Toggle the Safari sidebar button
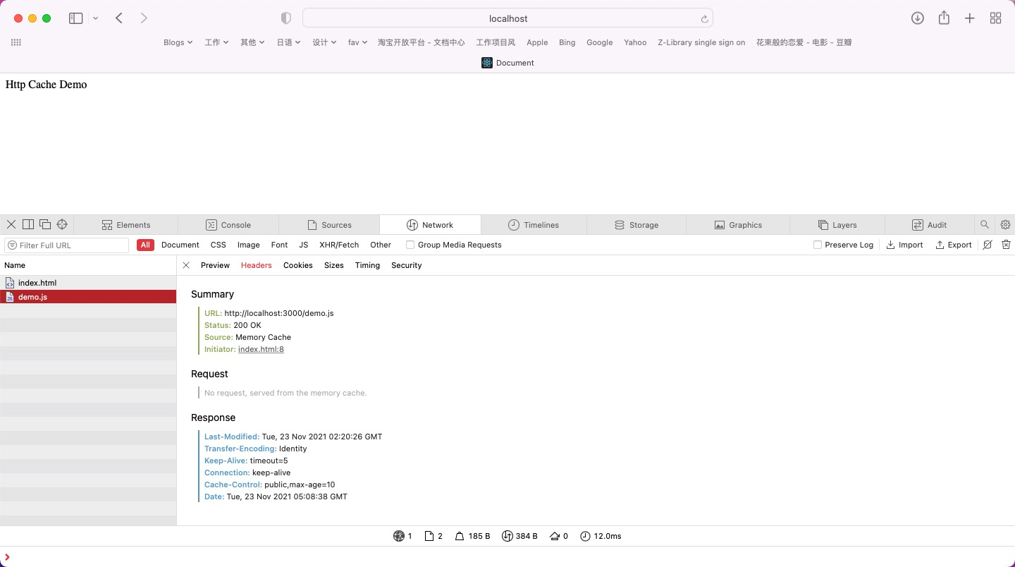 click(x=75, y=18)
